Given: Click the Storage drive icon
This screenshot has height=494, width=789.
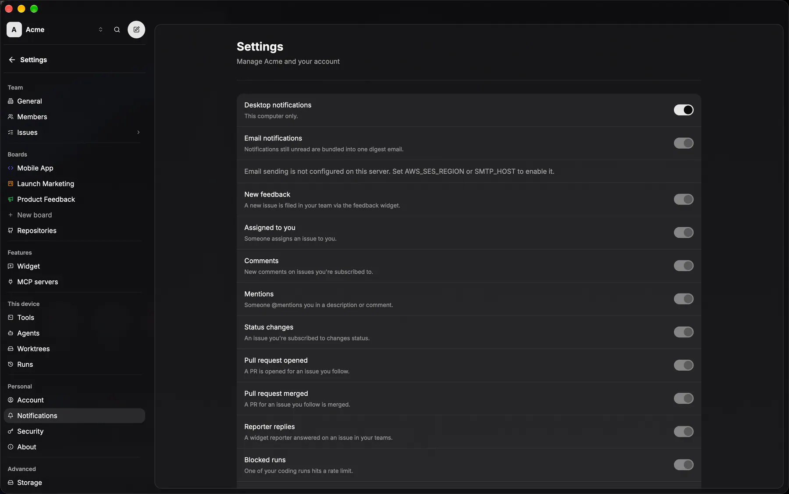Looking at the screenshot, I should [11, 482].
